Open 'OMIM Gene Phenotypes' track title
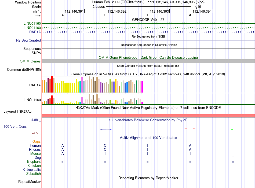Image resolution: width=255 pixels, height=188 pixels. pos(148,57)
